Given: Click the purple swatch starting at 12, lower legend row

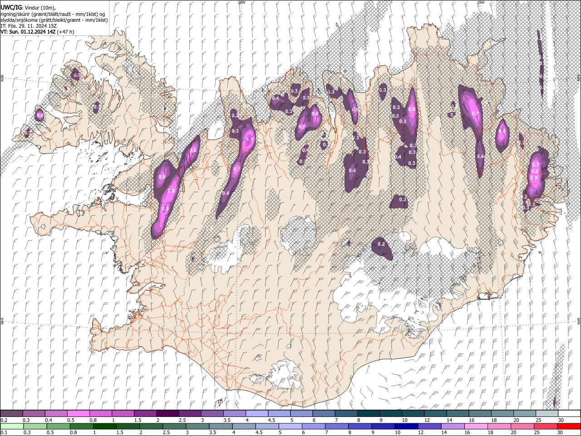Looking at the screenshot, I should [x=429, y=426].
